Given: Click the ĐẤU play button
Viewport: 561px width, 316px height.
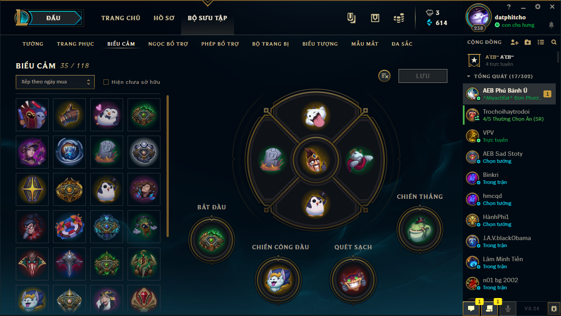Looking at the screenshot, I should (x=53, y=18).
